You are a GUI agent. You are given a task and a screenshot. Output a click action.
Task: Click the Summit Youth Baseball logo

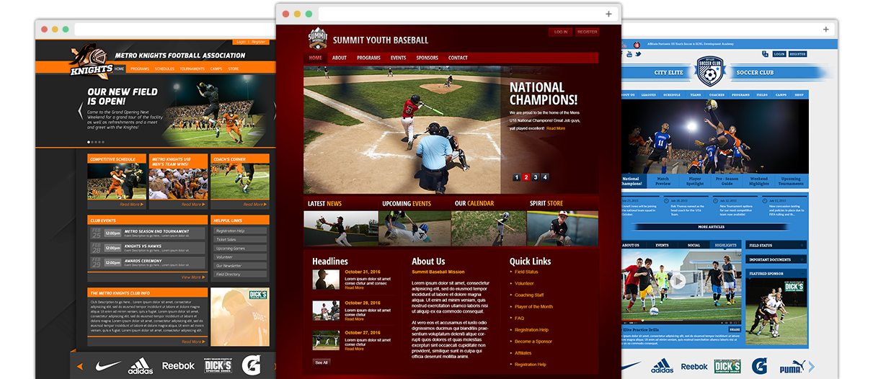(x=318, y=39)
